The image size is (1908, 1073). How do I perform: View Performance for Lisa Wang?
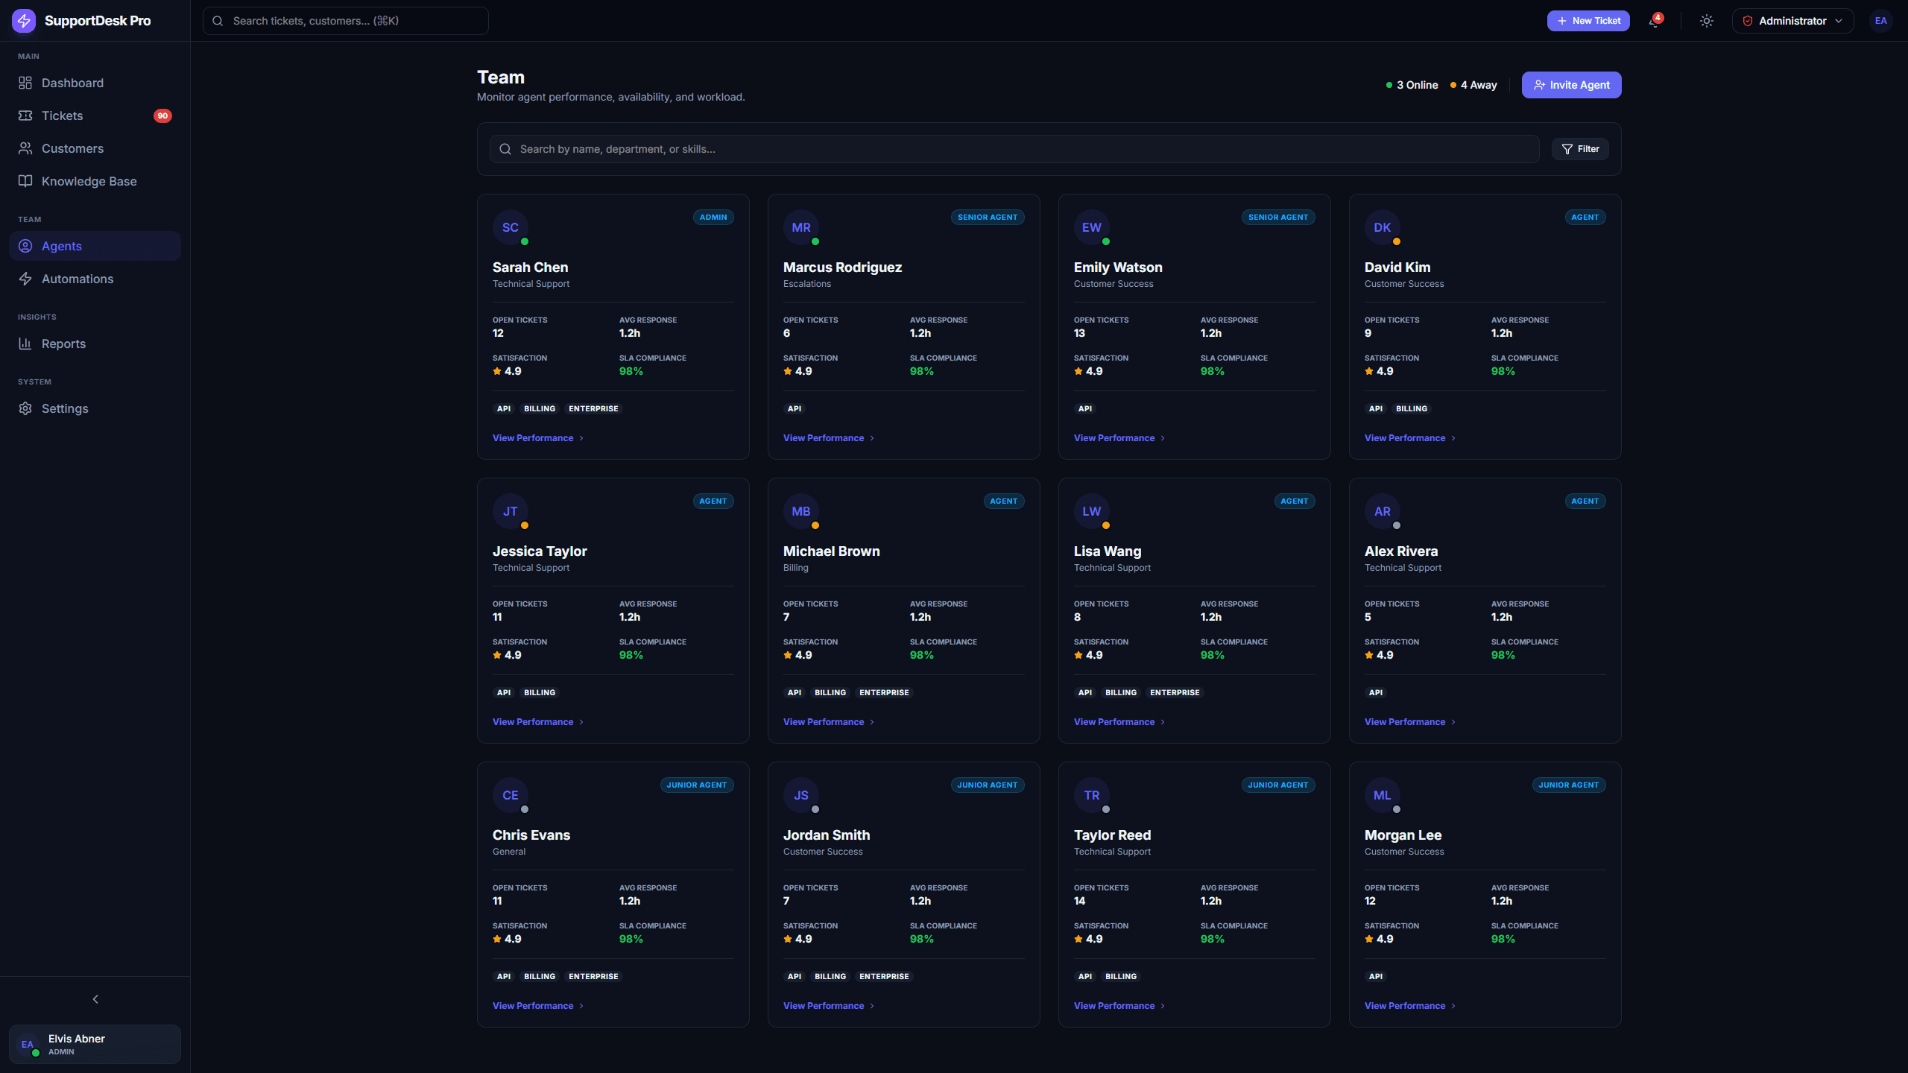click(1119, 722)
